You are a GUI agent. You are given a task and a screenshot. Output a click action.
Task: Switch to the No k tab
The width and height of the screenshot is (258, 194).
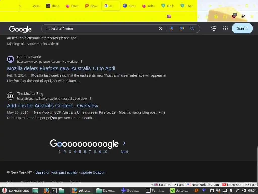click(x=168, y=6)
